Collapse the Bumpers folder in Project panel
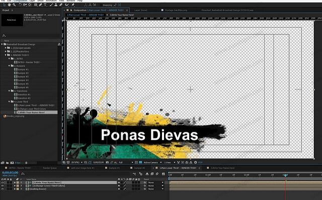This screenshot has height=200, width=322. point(9,66)
